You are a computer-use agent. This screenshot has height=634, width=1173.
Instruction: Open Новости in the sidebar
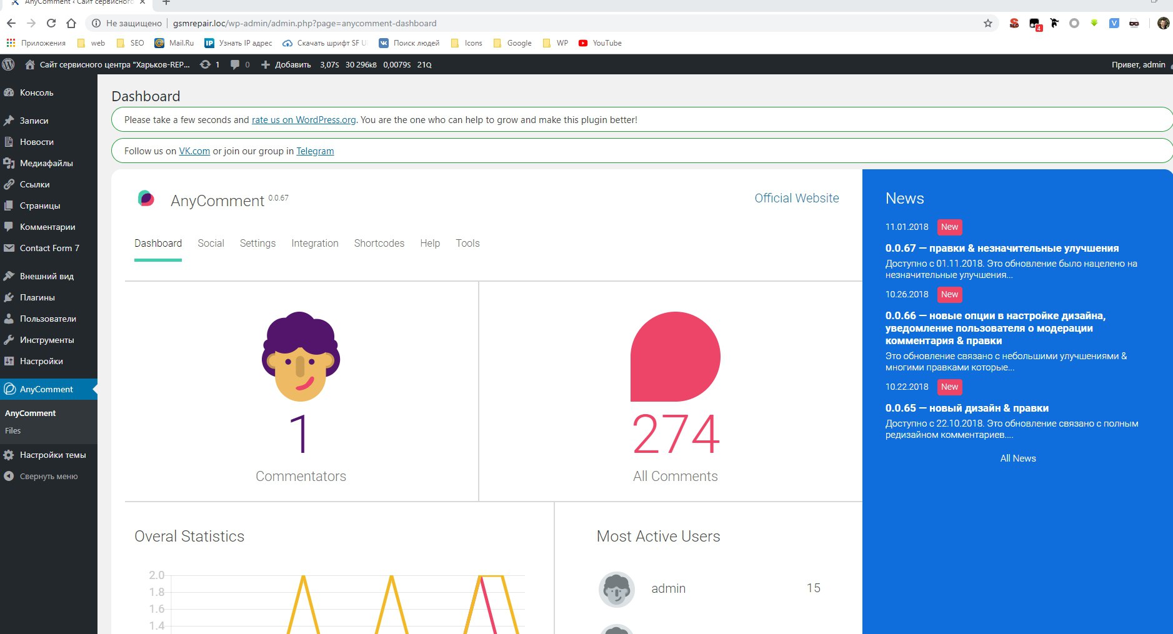tap(49, 142)
